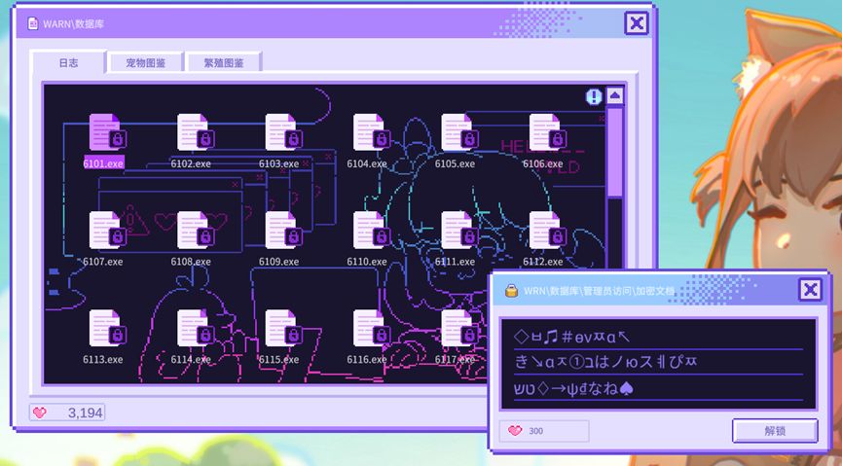Click the 6113.exe file name label
This screenshot has height=466, width=842.
pyautogui.click(x=103, y=359)
